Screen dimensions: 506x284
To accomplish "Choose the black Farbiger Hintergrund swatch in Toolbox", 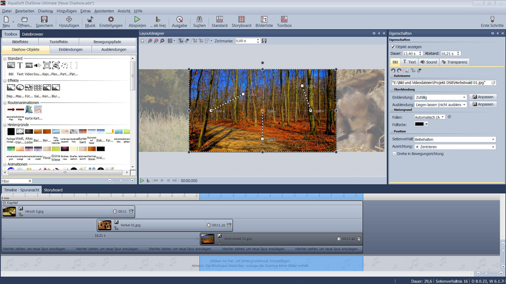I will (x=11, y=132).
